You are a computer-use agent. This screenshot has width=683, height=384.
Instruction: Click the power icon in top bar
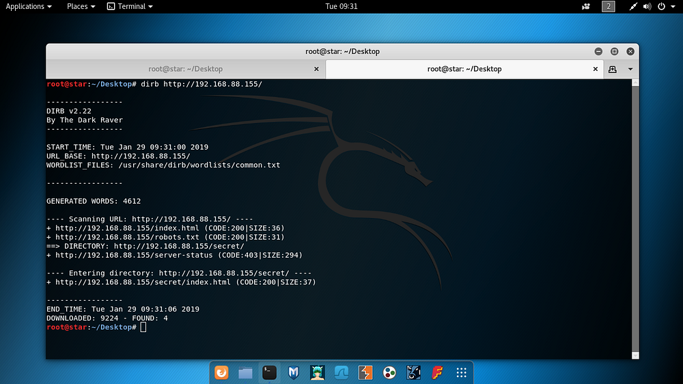coord(661,6)
